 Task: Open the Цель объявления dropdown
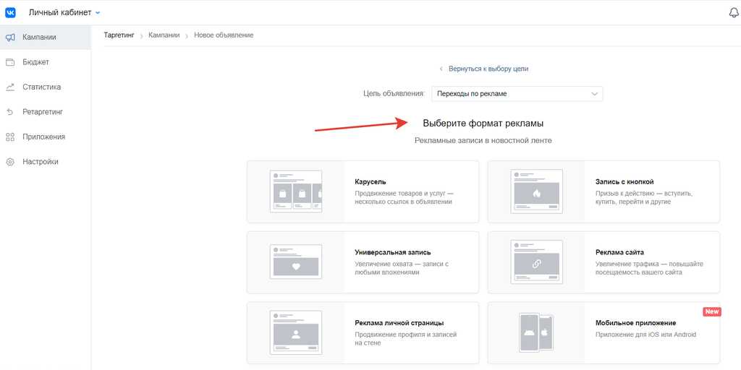(x=517, y=94)
